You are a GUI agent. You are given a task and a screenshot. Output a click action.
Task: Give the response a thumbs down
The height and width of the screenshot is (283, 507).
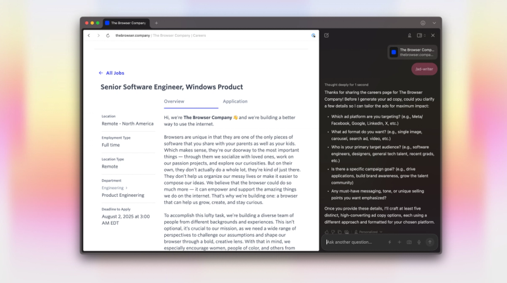click(333, 232)
